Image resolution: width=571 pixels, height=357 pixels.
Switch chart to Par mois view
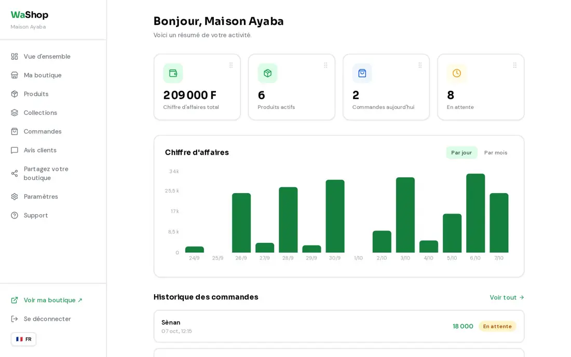pos(496,153)
